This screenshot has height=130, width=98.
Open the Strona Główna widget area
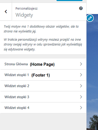pos(43,64)
